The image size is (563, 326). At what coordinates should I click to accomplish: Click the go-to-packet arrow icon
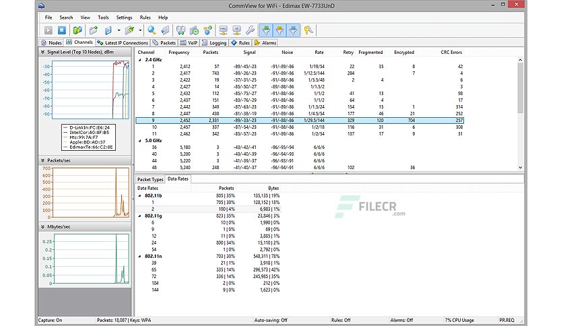click(165, 30)
